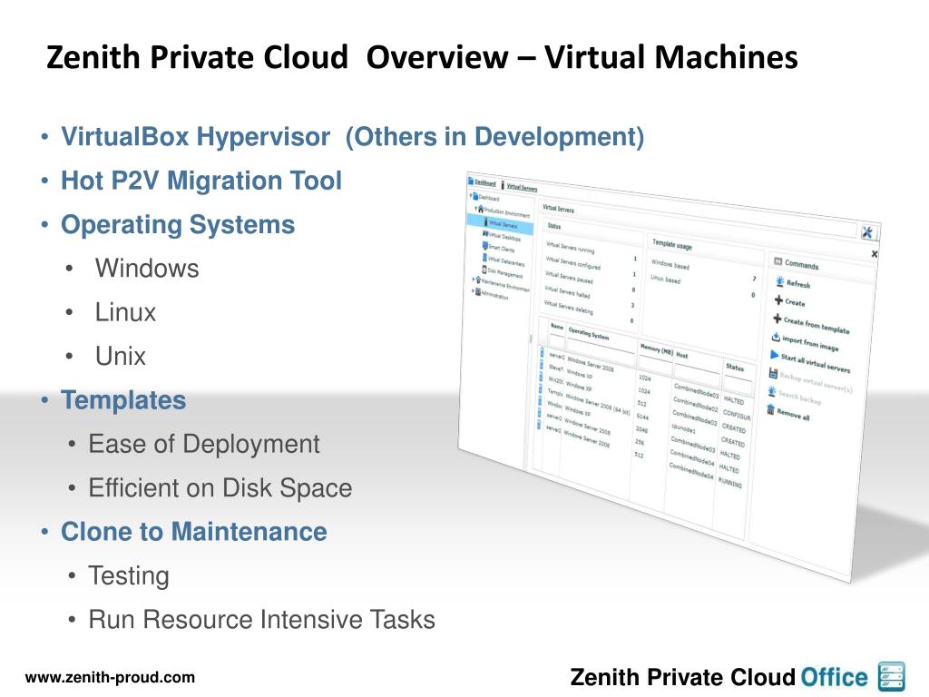The width and height of the screenshot is (929, 697).
Task: Click the Status column header
Action: (x=734, y=367)
